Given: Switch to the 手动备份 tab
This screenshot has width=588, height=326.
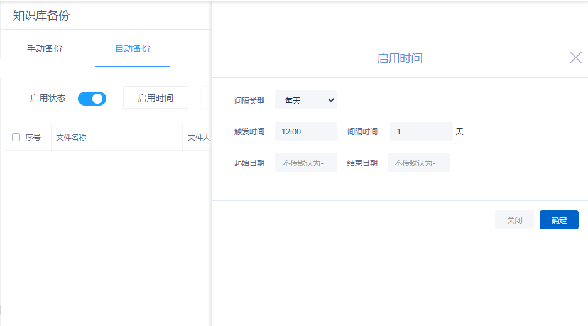Looking at the screenshot, I should click(x=45, y=48).
